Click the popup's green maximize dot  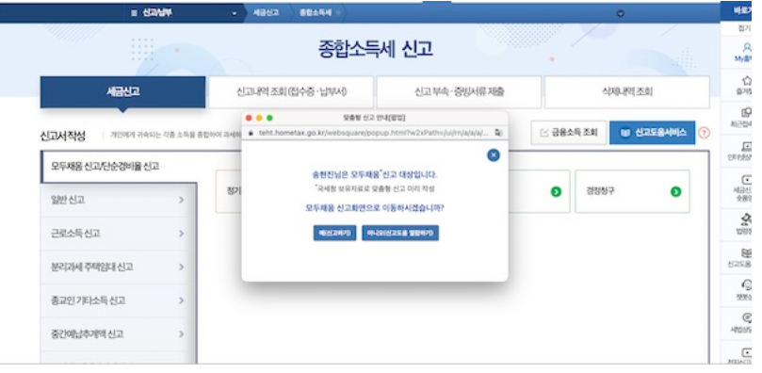tap(269, 118)
